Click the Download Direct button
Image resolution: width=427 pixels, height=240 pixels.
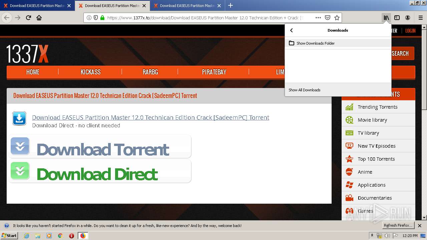(x=100, y=171)
